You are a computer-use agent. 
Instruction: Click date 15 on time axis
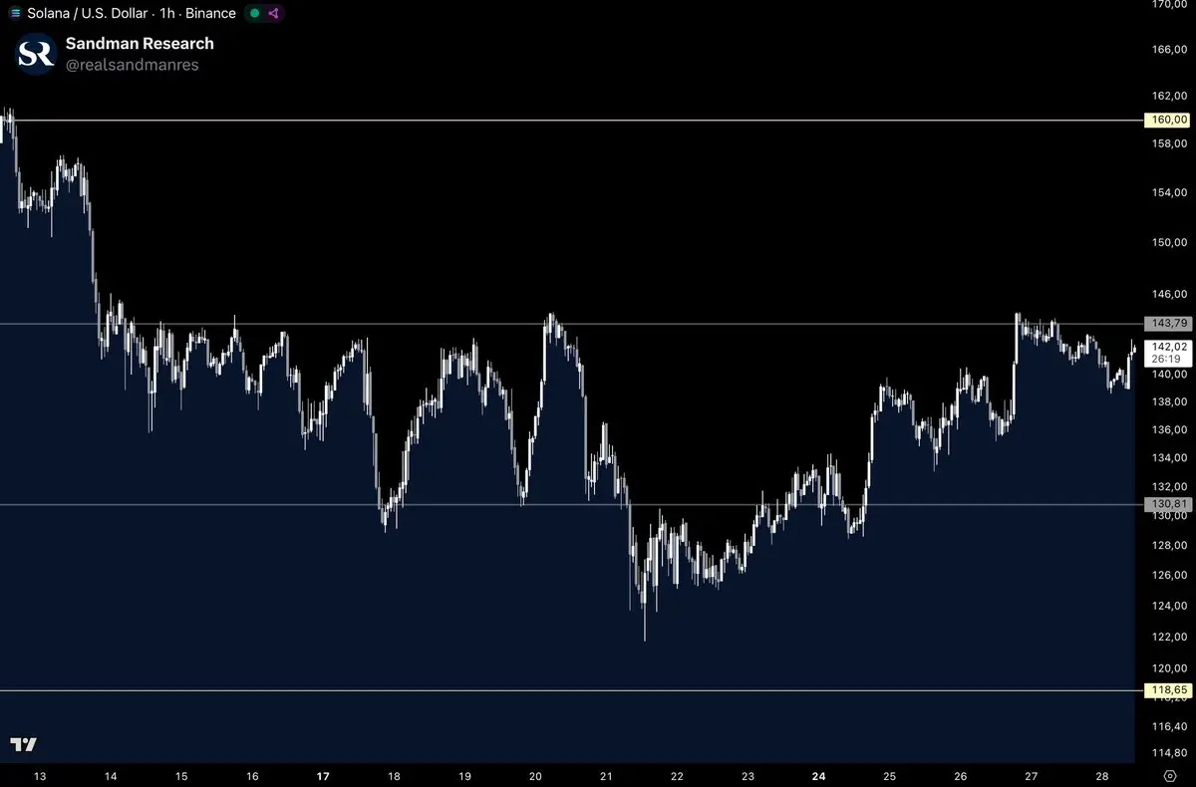click(181, 776)
